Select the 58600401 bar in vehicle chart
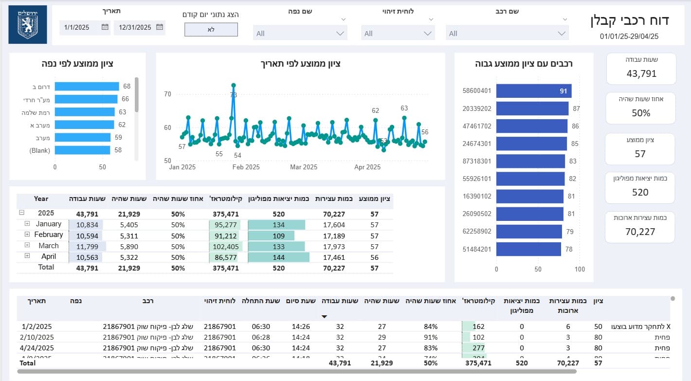691x381 pixels. (x=534, y=91)
